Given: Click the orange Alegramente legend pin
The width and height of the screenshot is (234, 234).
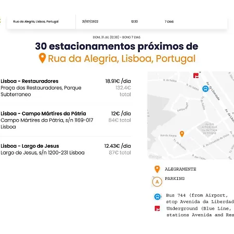Looking at the screenshot, I should (157, 170).
